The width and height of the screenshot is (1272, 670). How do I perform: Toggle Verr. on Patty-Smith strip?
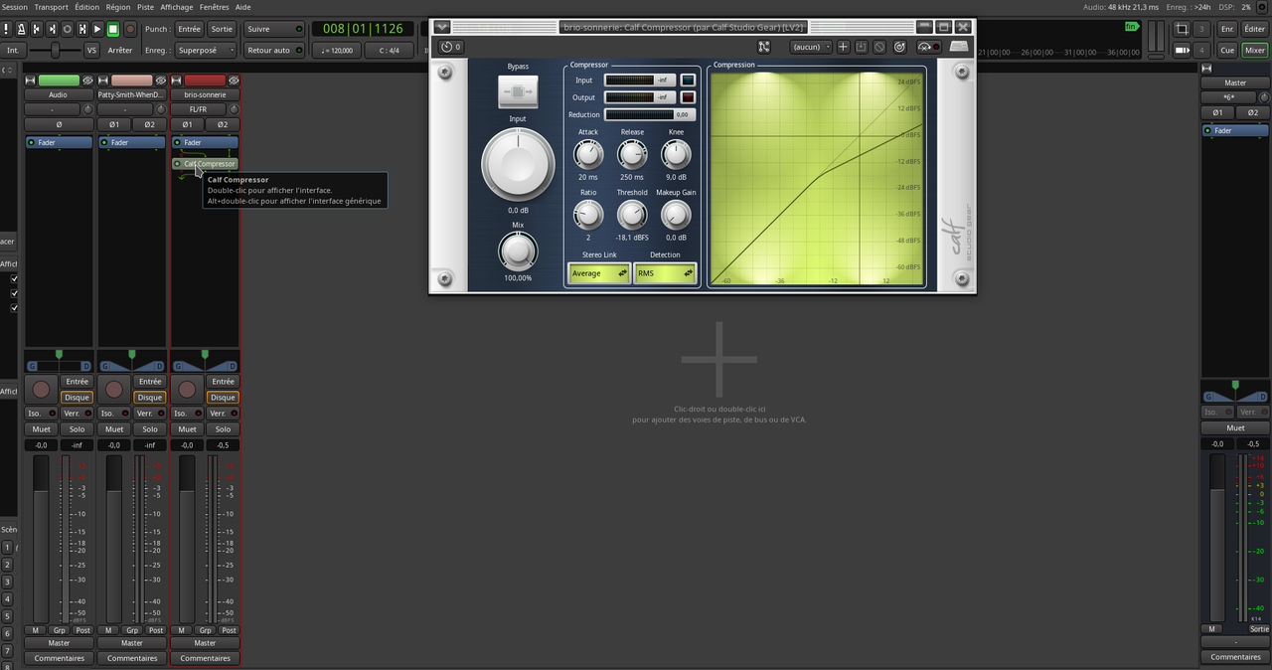(150, 413)
